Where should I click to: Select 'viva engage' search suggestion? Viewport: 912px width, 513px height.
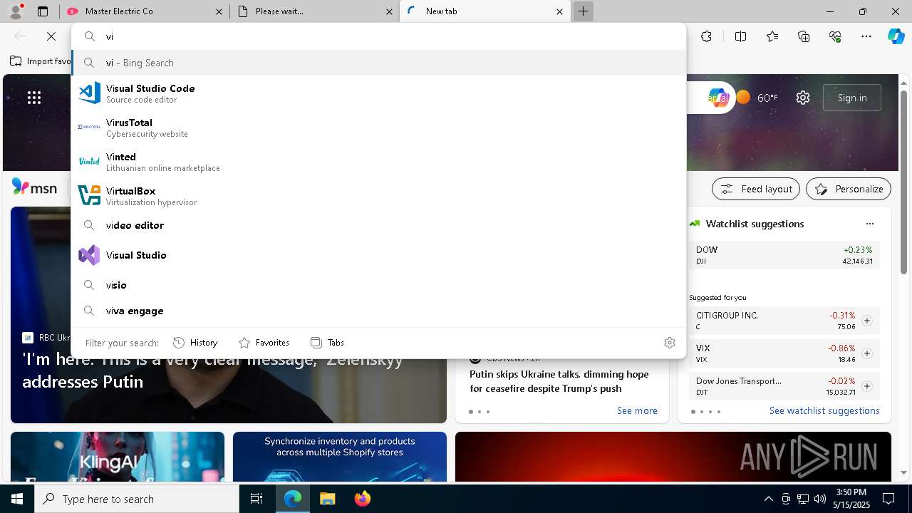[x=378, y=311]
